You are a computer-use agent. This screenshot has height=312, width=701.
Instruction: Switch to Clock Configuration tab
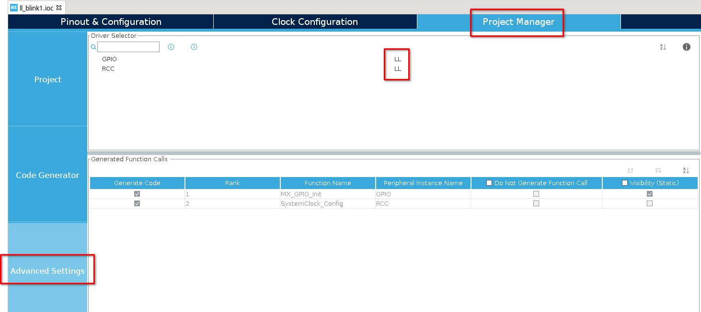(315, 22)
